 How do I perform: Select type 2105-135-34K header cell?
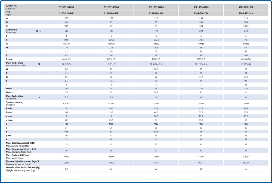(66, 13)
